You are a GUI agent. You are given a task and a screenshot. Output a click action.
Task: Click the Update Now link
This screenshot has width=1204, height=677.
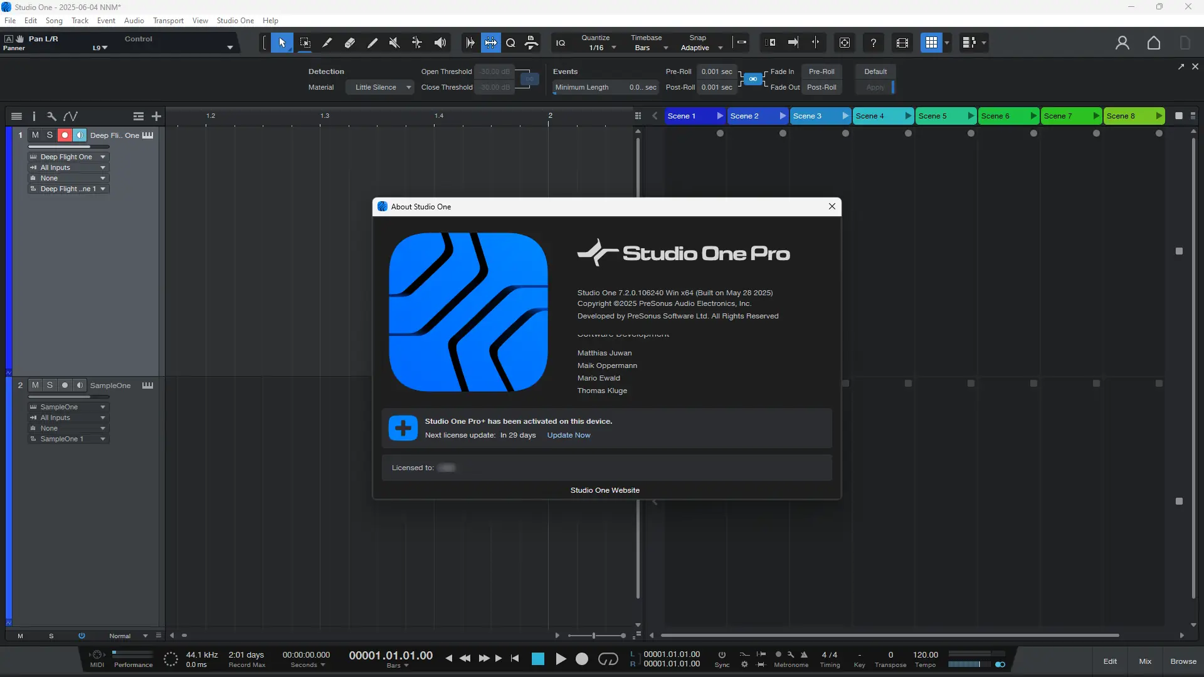click(568, 435)
